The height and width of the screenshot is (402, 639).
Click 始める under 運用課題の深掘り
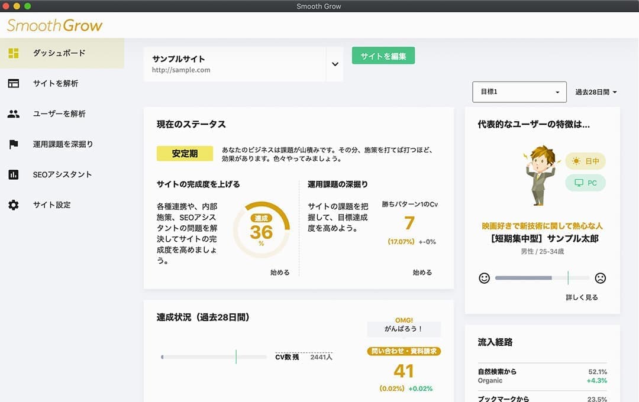pyautogui.click(x=422, y=273)
